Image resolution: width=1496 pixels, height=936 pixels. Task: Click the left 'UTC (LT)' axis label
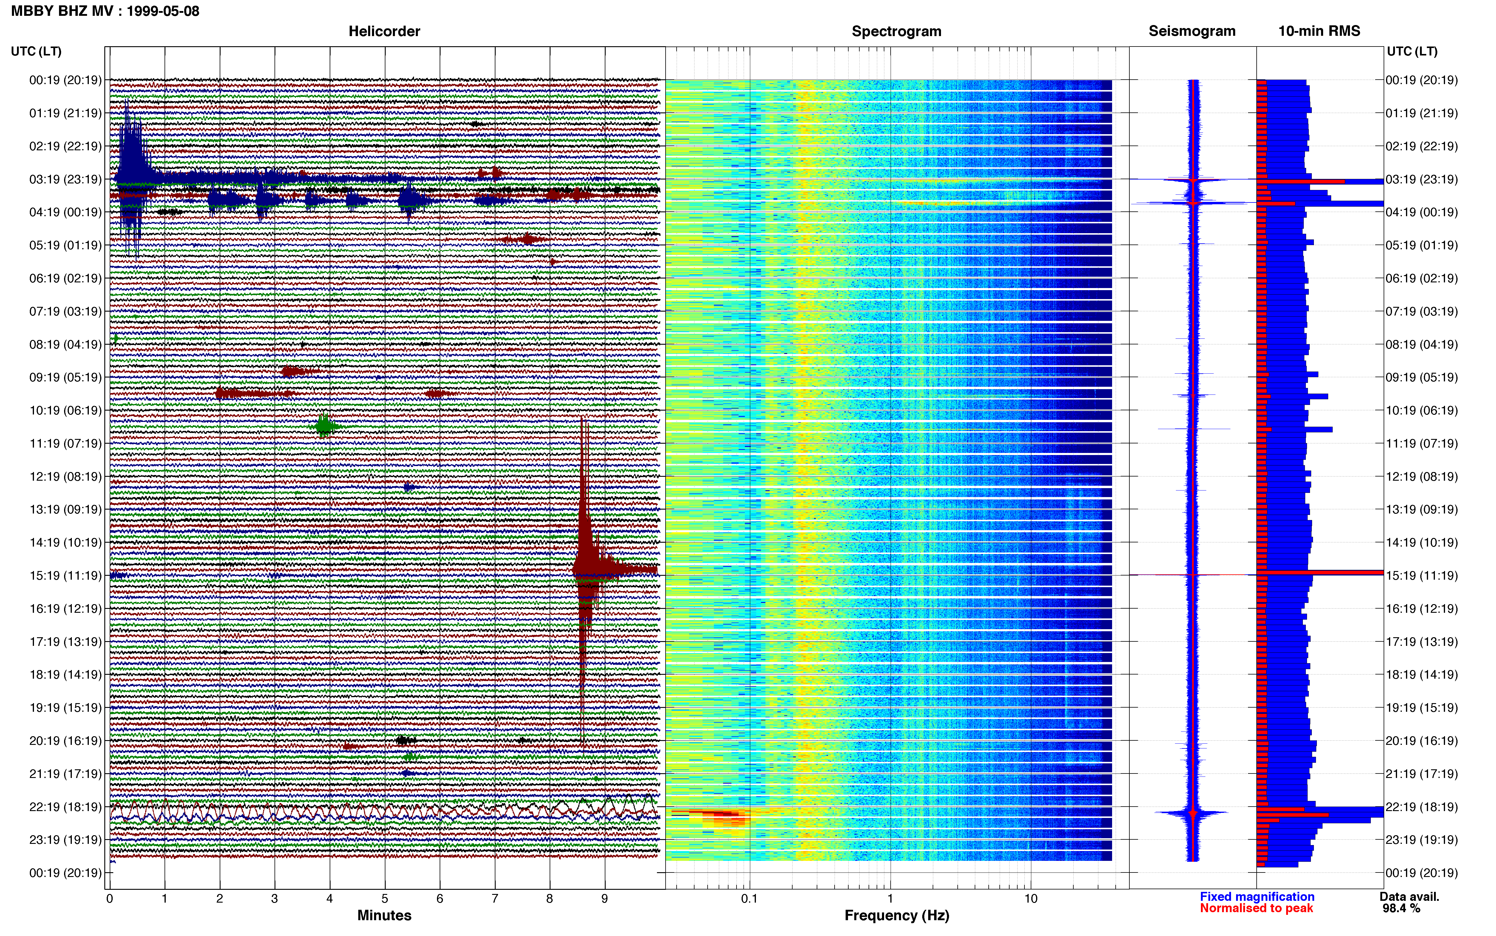coord(36,51)
